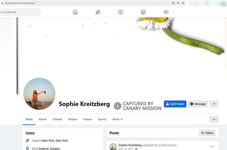Select the Posts tab
Screen dimensions: 227x150
[29, 119]
